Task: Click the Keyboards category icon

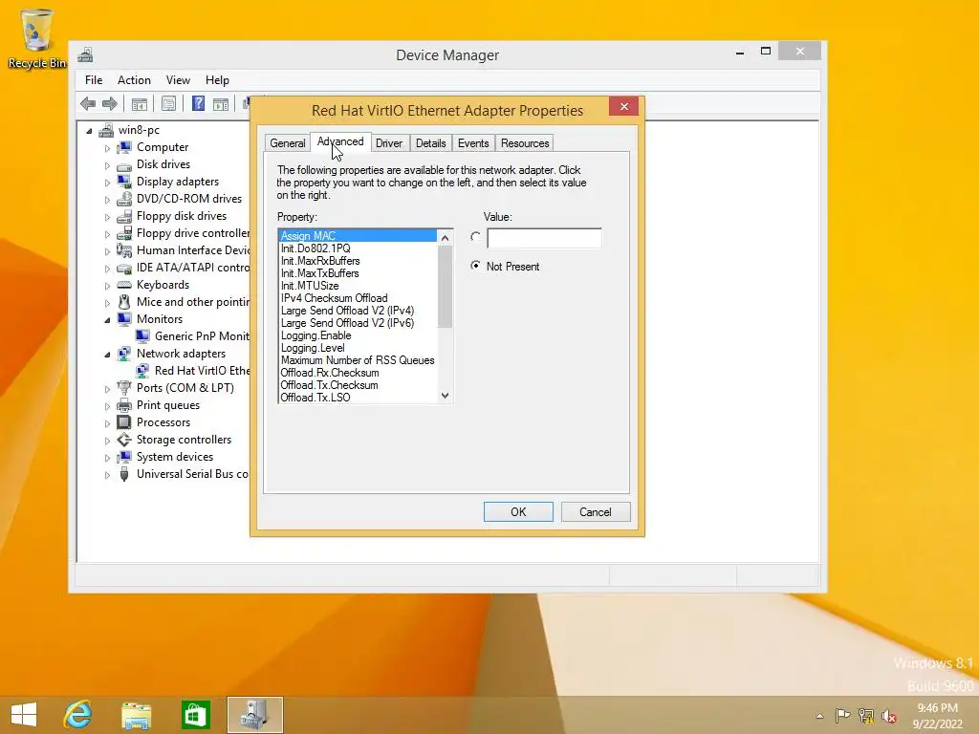Action: [x=124, y=285]
